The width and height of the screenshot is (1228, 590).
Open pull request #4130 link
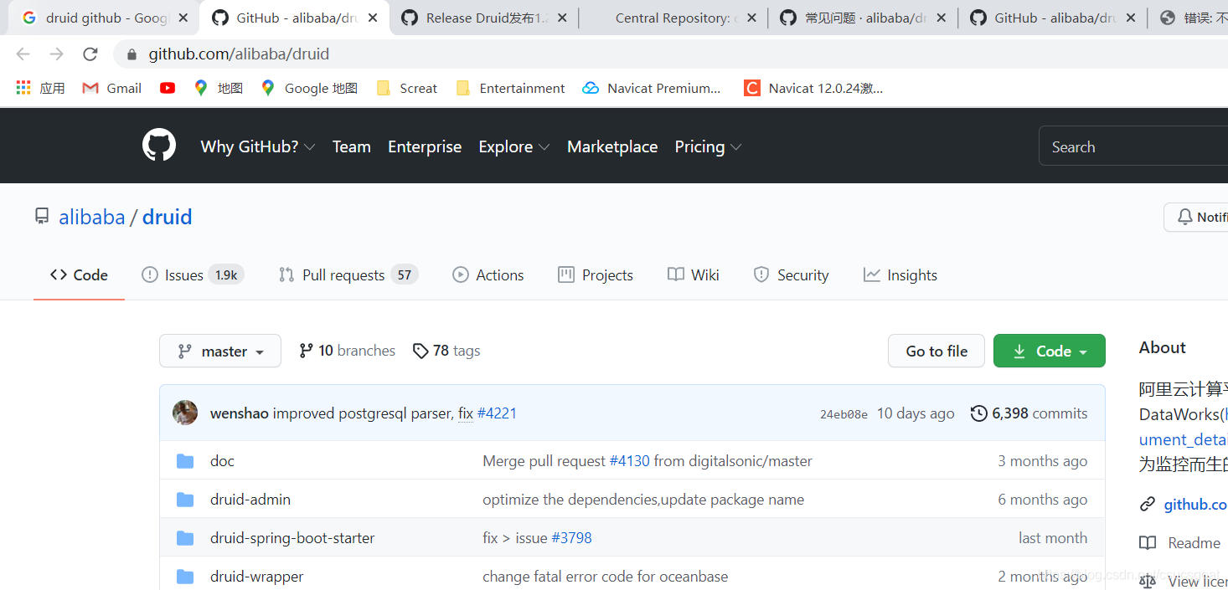pos(629,461)
